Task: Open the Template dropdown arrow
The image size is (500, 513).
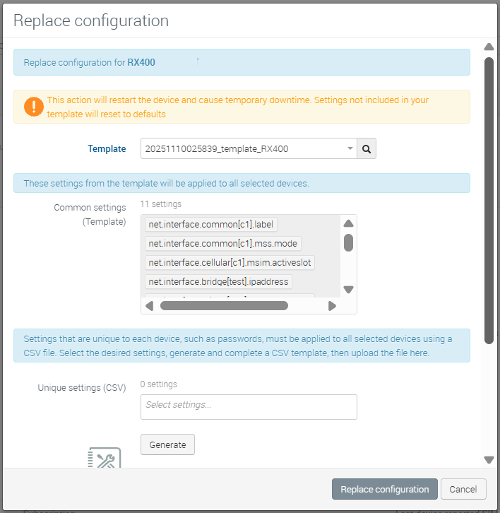Action: point(350,149)
